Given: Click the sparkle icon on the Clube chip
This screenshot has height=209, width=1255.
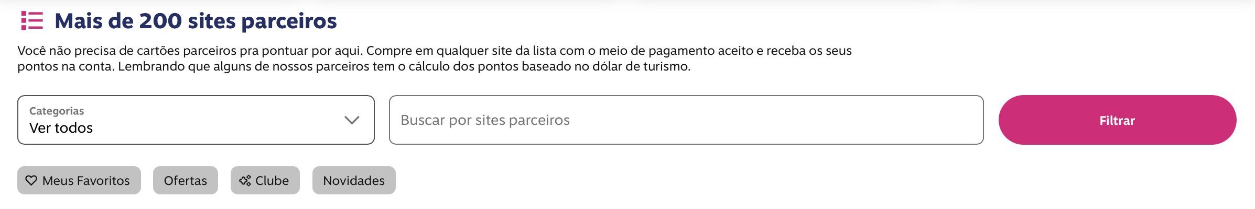Looking at the screenshot, I should [x=245, y=180].
